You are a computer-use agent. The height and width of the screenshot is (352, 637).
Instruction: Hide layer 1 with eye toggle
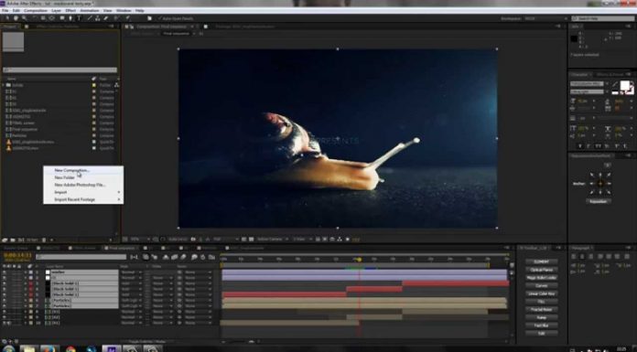[x=5, y=272]
